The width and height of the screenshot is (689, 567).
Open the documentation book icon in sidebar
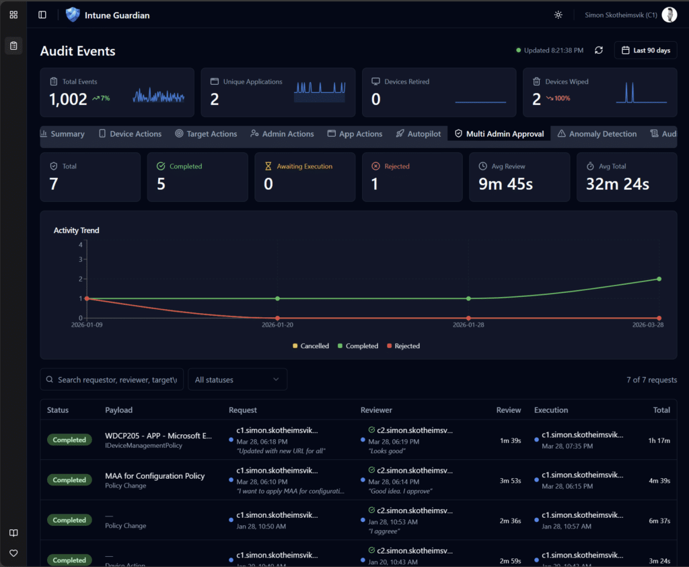point(13,533)
